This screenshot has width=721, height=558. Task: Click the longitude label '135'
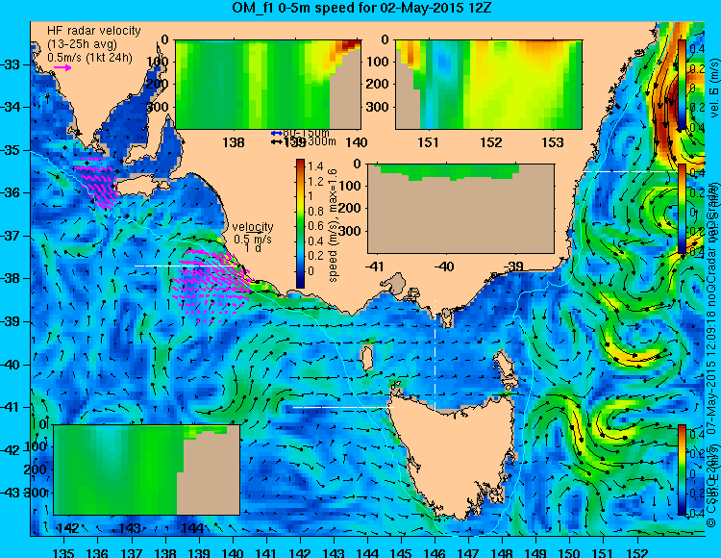coord(63,552)
